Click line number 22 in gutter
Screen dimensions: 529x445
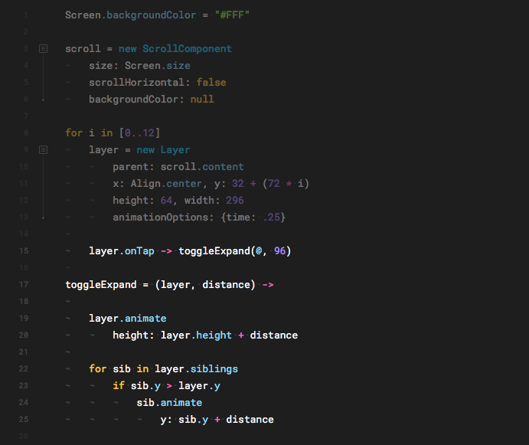[24, 369]
